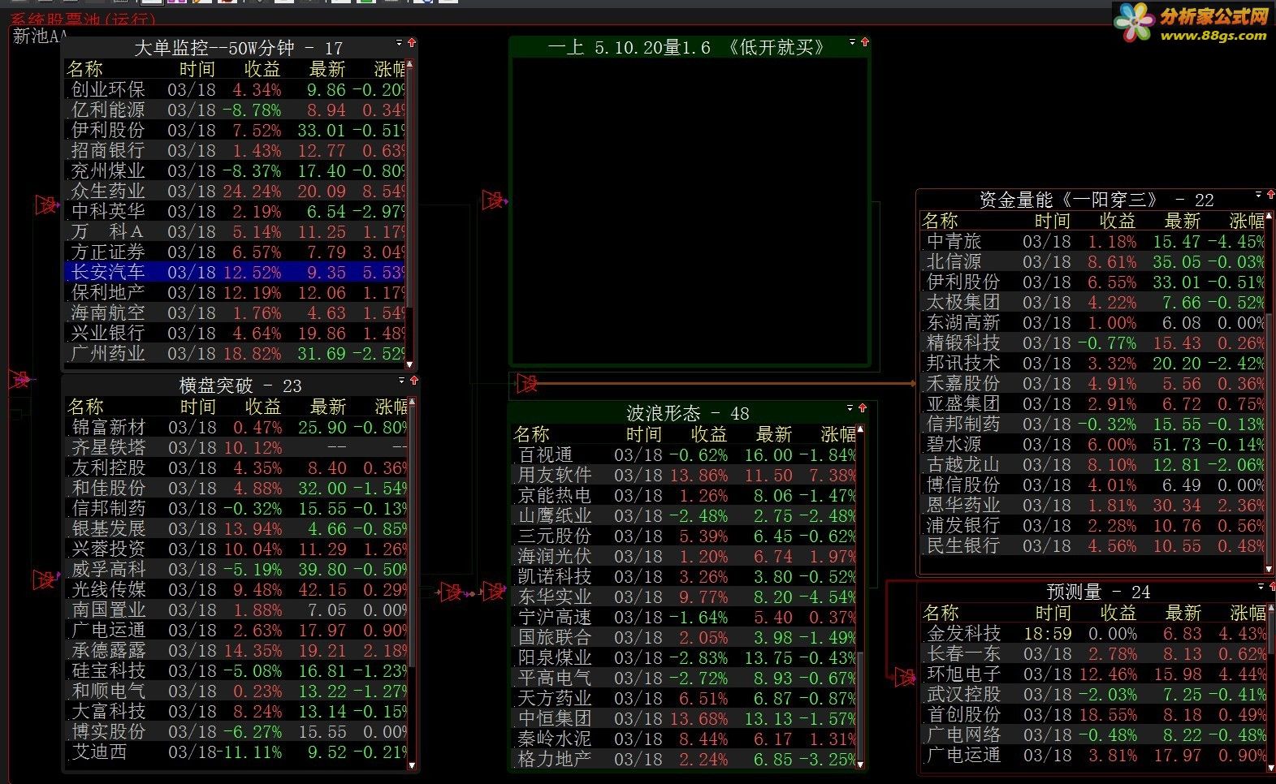Screen dimensions: 1276x784
Task: Select 中青旅 row in 资金量能
Action: pyautogui.click(x=1092, y=241)
